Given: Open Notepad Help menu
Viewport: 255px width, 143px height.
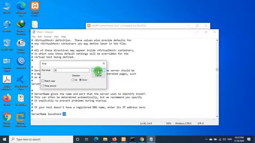Looking at the screenshot, I should [63, 37].
